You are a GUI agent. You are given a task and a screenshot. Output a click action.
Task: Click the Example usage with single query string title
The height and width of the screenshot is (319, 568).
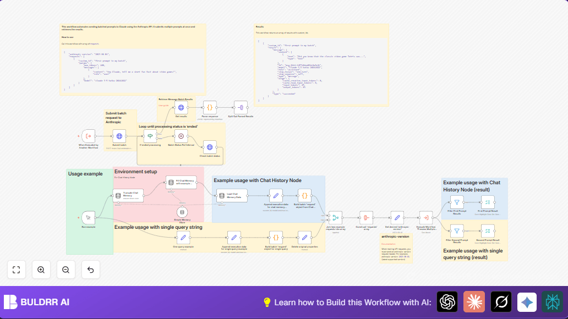click(159, 227)
